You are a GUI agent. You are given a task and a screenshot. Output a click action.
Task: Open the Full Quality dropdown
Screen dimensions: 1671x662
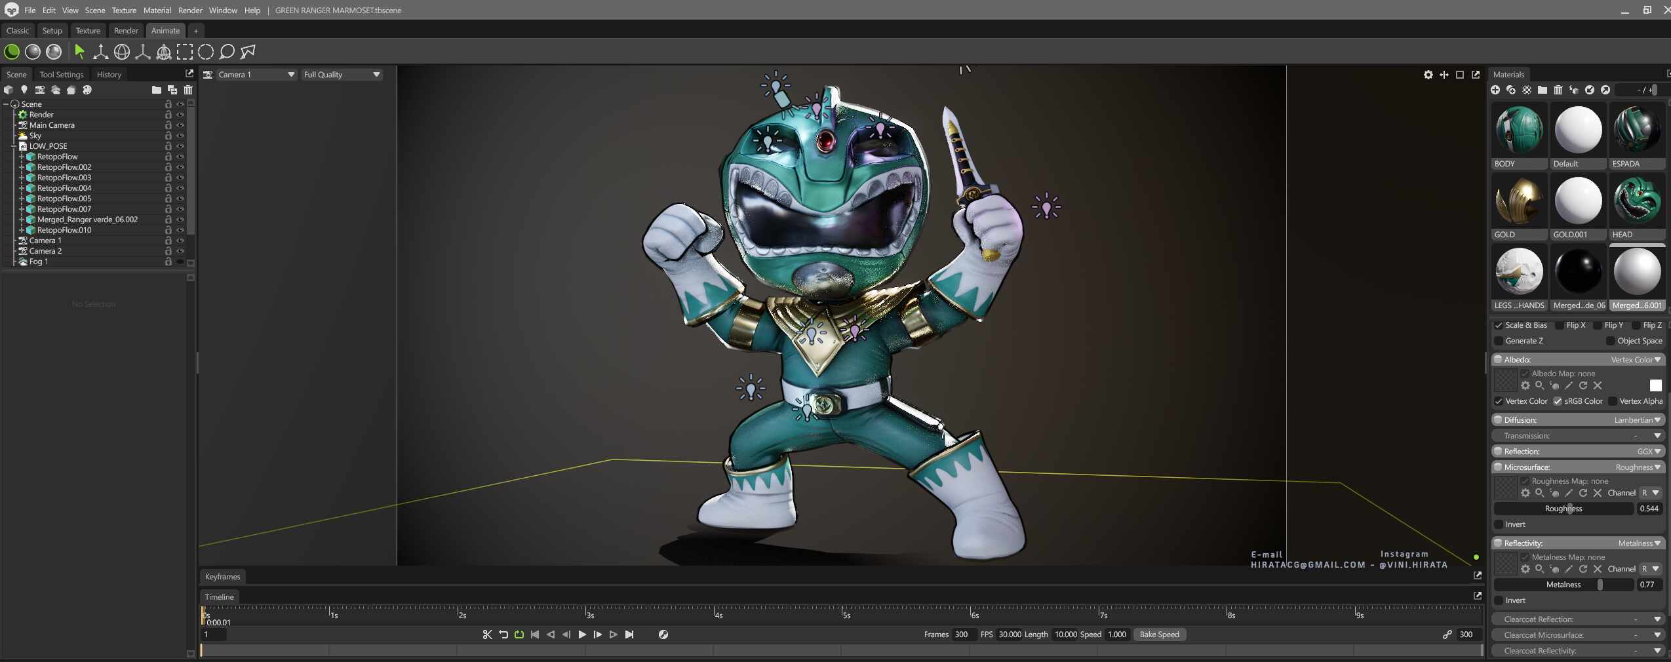click(x=342, y=75)
